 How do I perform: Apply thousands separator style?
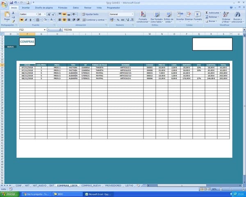click(123, 20)
